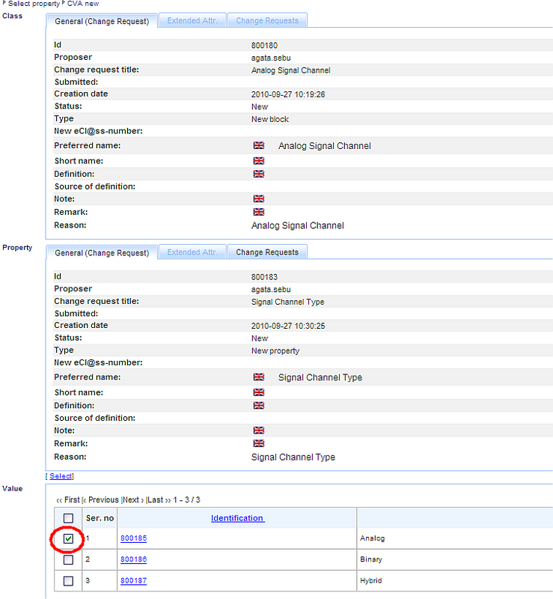Screen dimensions: 553x599
Task: Uncheck the checkbox for value 800185
Action: coord(68,538)
